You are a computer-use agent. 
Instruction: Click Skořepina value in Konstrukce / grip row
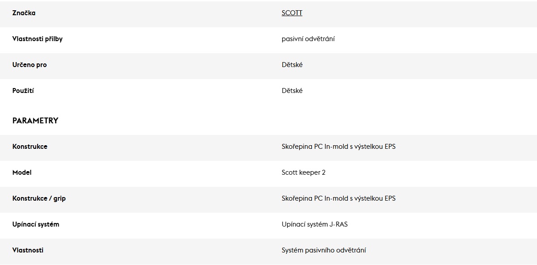coord(338,198)
